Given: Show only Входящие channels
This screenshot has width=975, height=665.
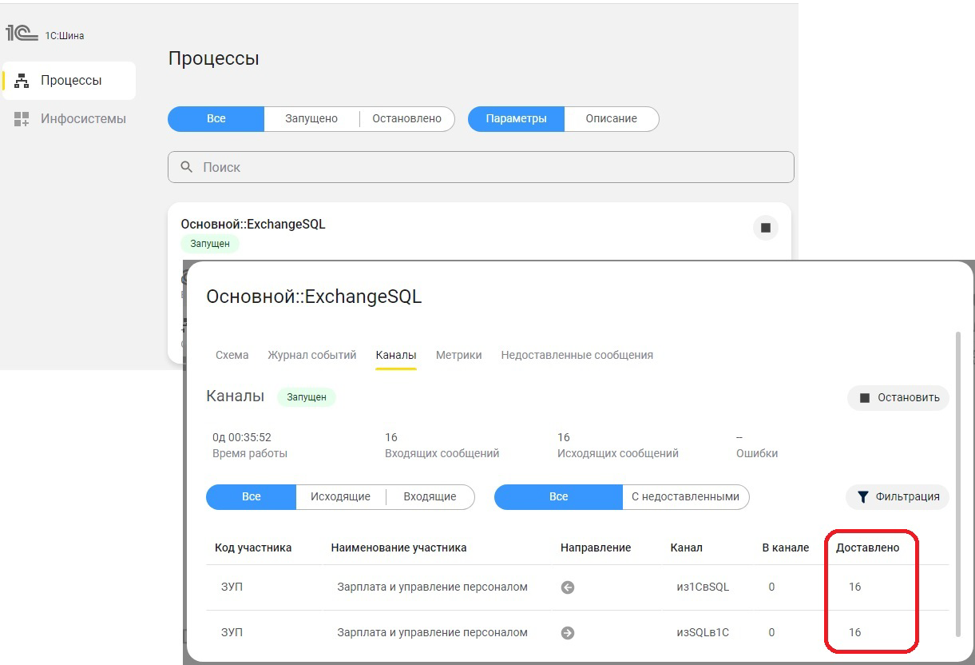Looking at the screenshot, I should point(430,497).
